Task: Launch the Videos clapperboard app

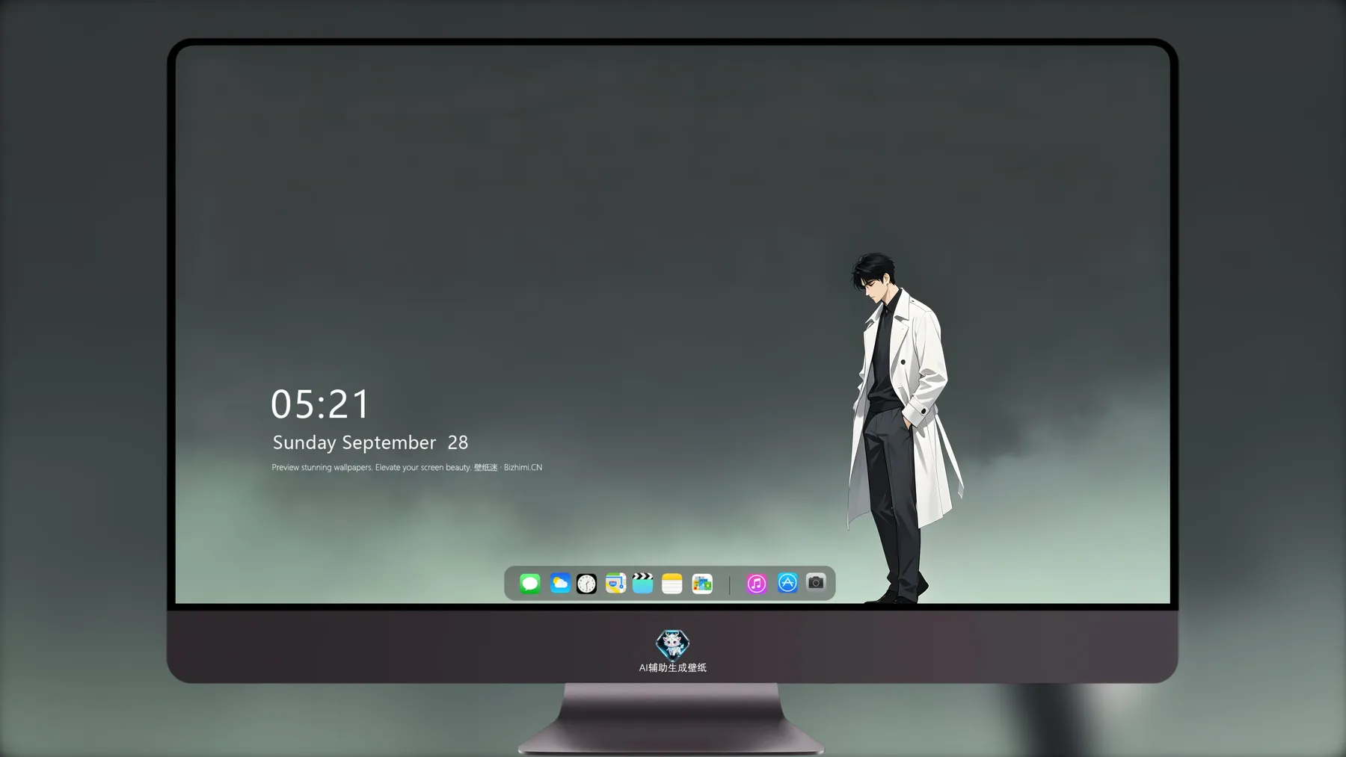Action: coord(642,583)
